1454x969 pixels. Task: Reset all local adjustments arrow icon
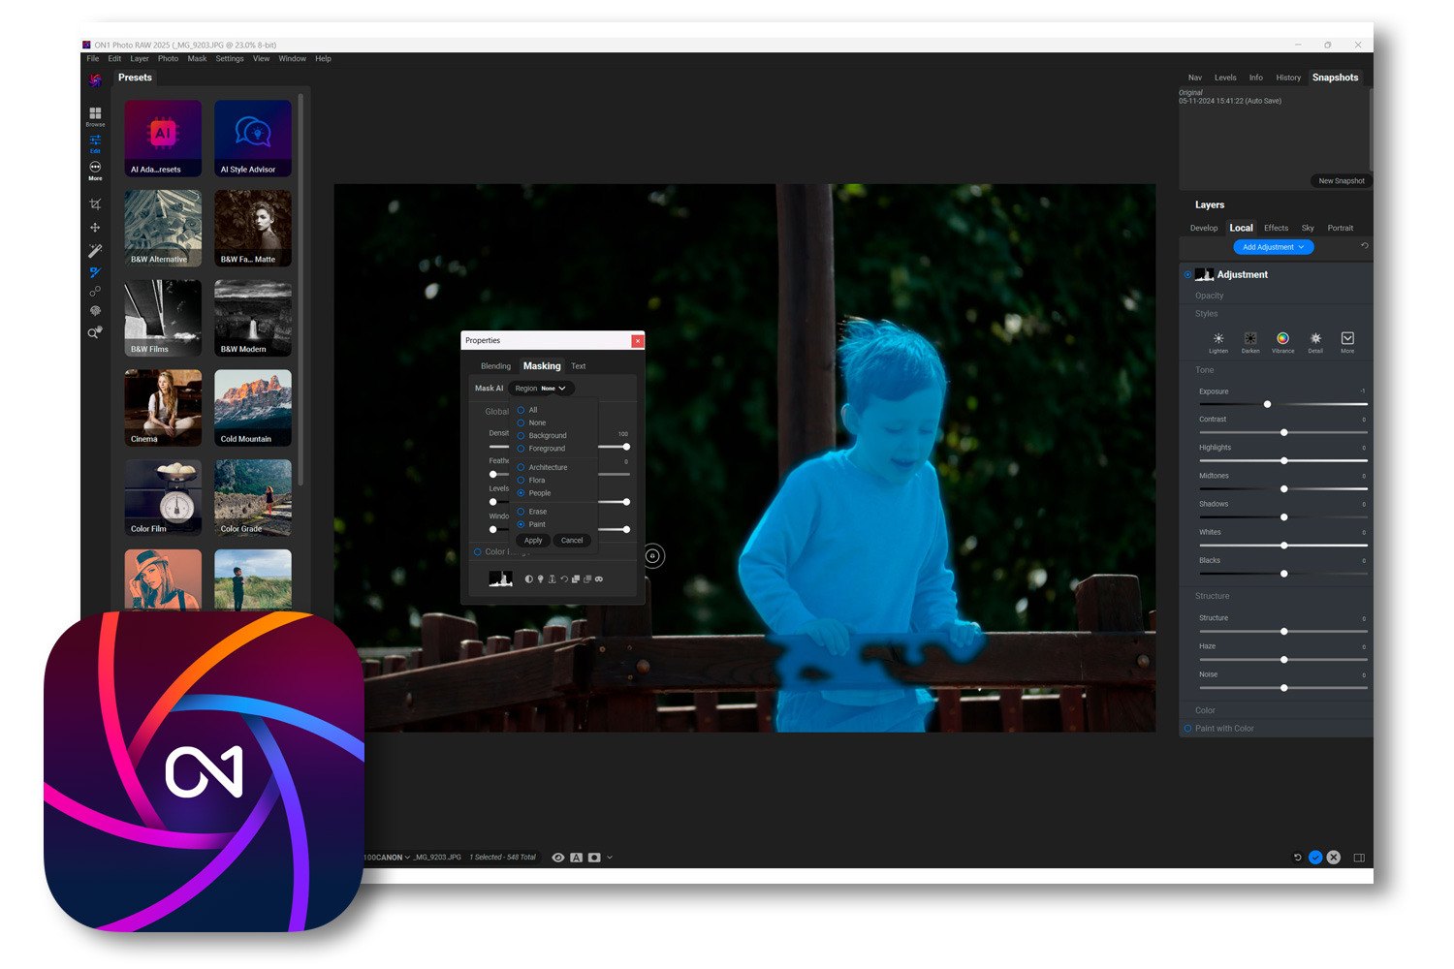coord(1365,246)
